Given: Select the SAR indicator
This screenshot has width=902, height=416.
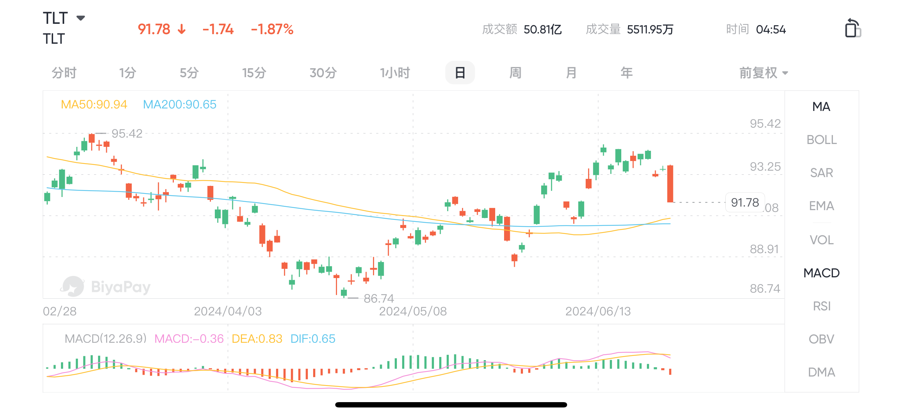Looking at the screenshot, I should coord(821,173).
